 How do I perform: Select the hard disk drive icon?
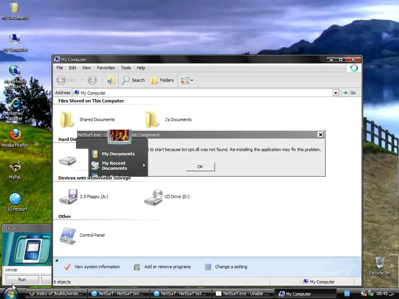[67, 161]
